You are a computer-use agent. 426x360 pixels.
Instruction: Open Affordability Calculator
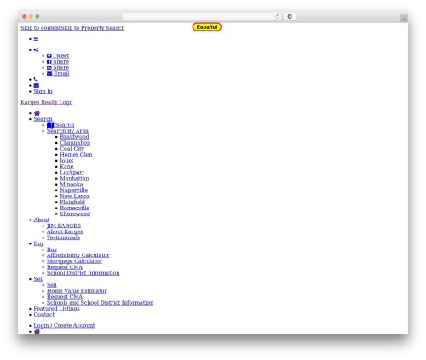pos(78,255)
